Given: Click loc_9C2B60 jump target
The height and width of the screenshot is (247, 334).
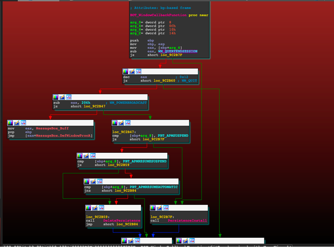Looking at the screenshot, I should (164, 81).
